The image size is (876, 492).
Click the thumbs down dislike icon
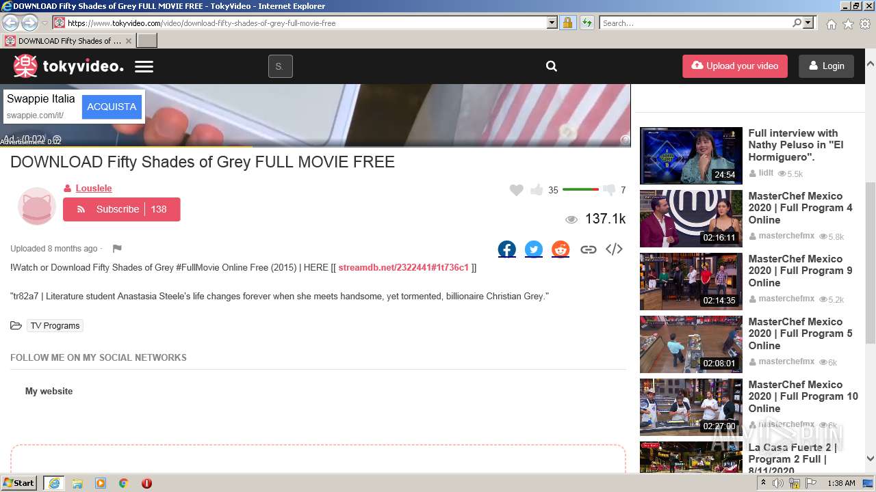click(609, 190)
